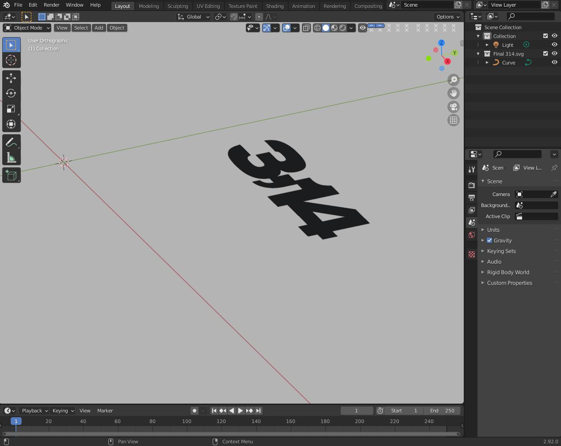Expand the Rigid Body World panel
561x446 pixels.
pos(508,272)
